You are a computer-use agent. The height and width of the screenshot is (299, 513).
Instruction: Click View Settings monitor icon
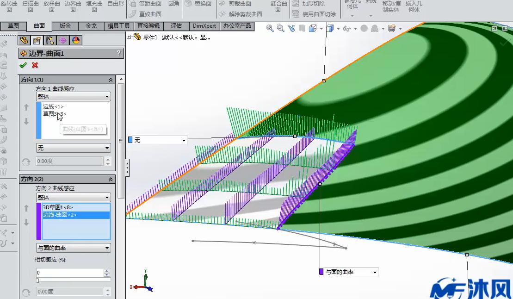392,29
